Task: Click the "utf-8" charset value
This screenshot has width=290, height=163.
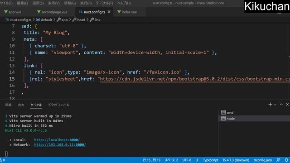Action: [68, 46]
